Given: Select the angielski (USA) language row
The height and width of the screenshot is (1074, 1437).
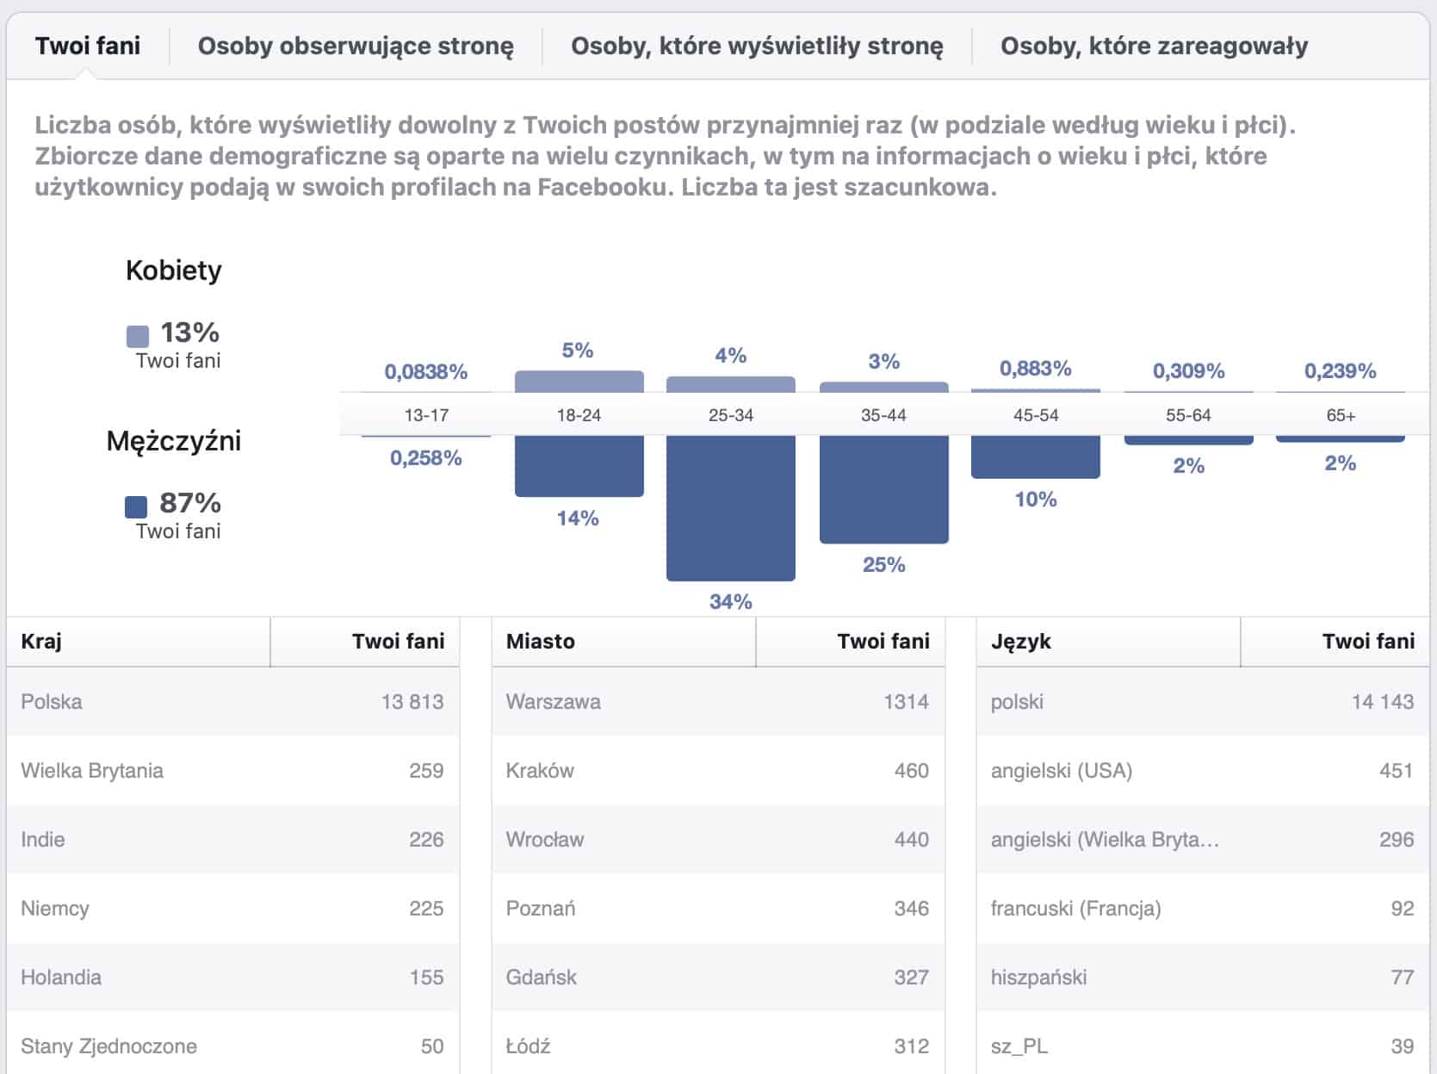Looking at the screenshot, I should click(1202, 771).
